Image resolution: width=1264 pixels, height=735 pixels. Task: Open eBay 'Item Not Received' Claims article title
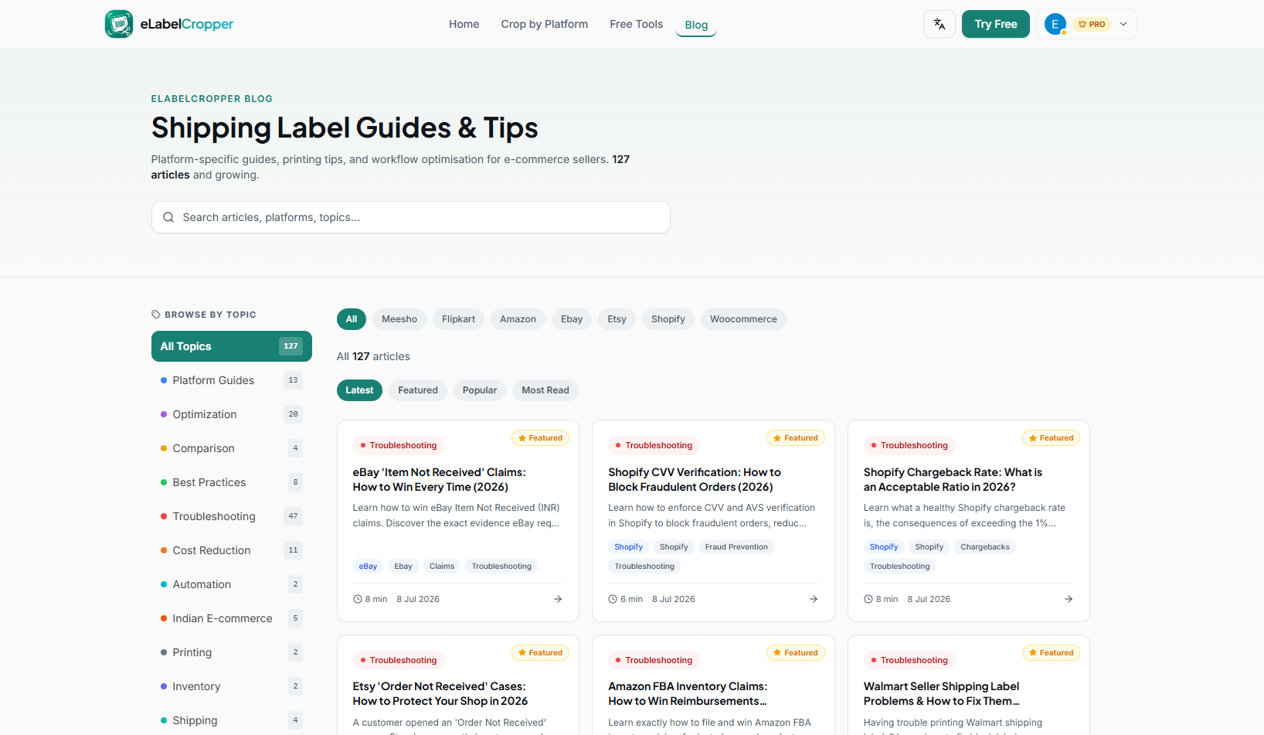(x=439, y=479)
